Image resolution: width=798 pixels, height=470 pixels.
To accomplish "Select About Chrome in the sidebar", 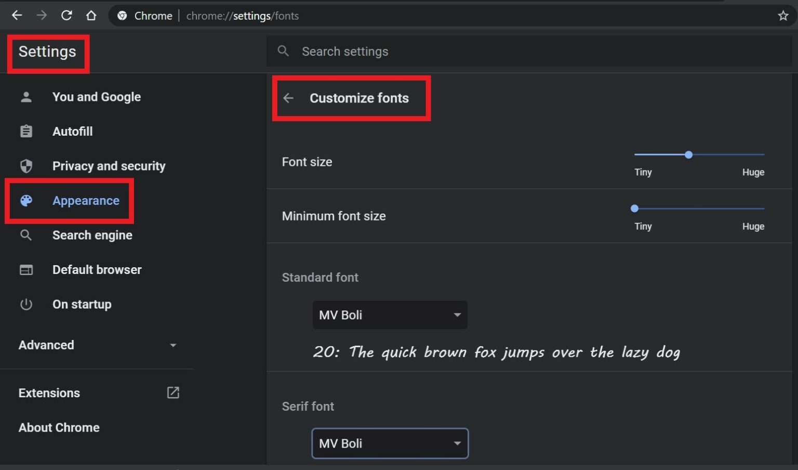I will 59,427.
